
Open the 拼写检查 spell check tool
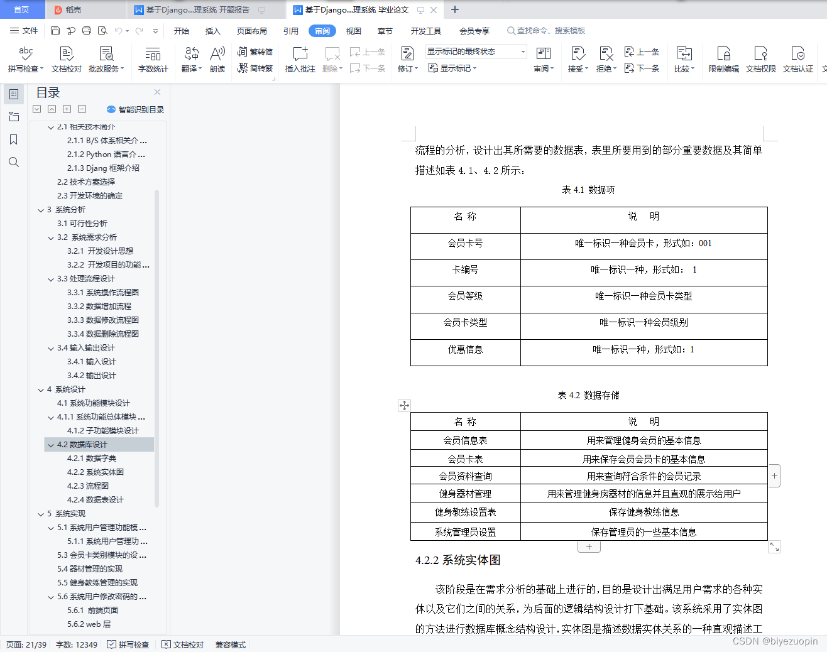tap(26, 60)
